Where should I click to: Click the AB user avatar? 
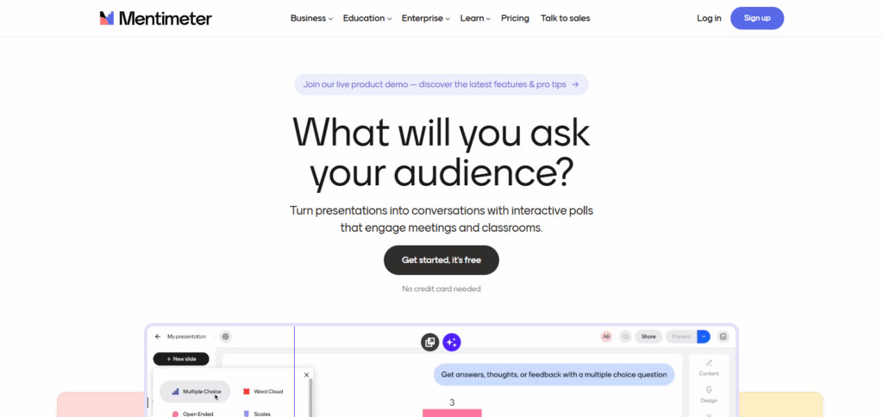tap(606, 337)
